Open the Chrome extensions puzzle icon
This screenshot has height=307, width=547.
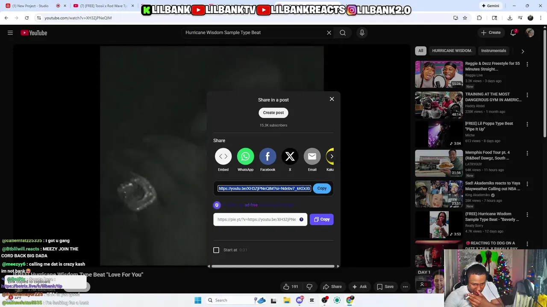pyautogui.click(x=479, y=18)
